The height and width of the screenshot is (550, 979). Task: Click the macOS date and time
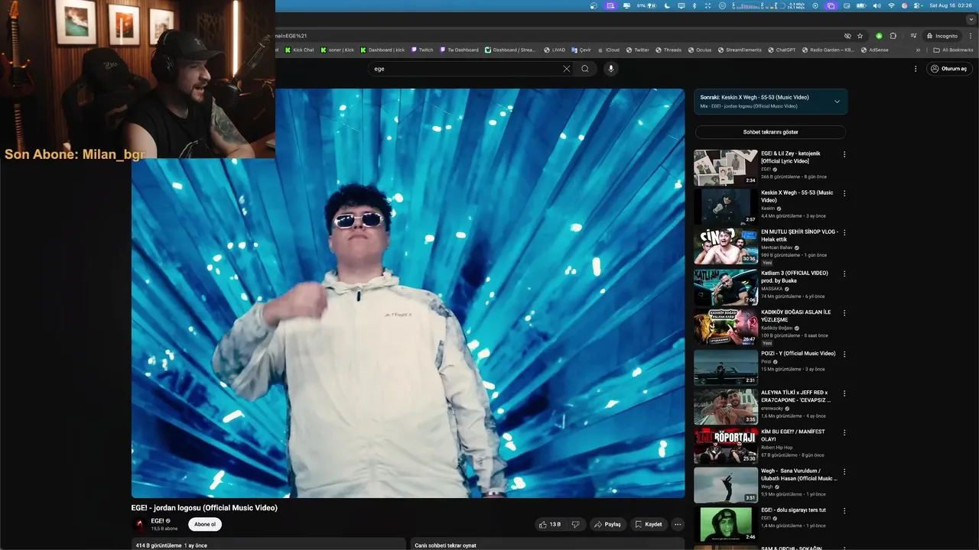tap(951, 5)
